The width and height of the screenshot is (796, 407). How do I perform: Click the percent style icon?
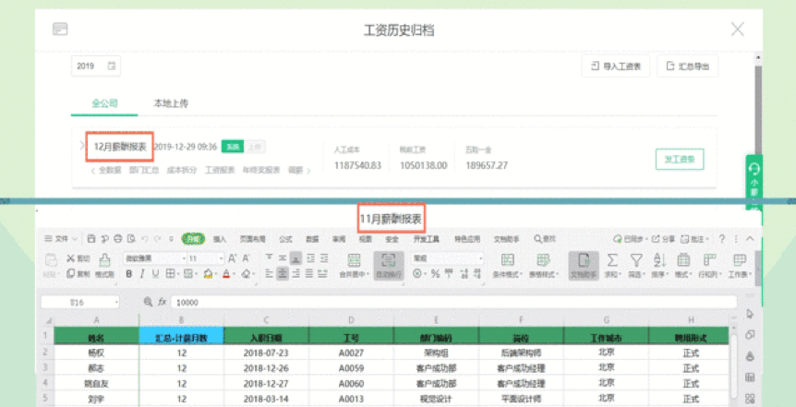tap(435, 274)
